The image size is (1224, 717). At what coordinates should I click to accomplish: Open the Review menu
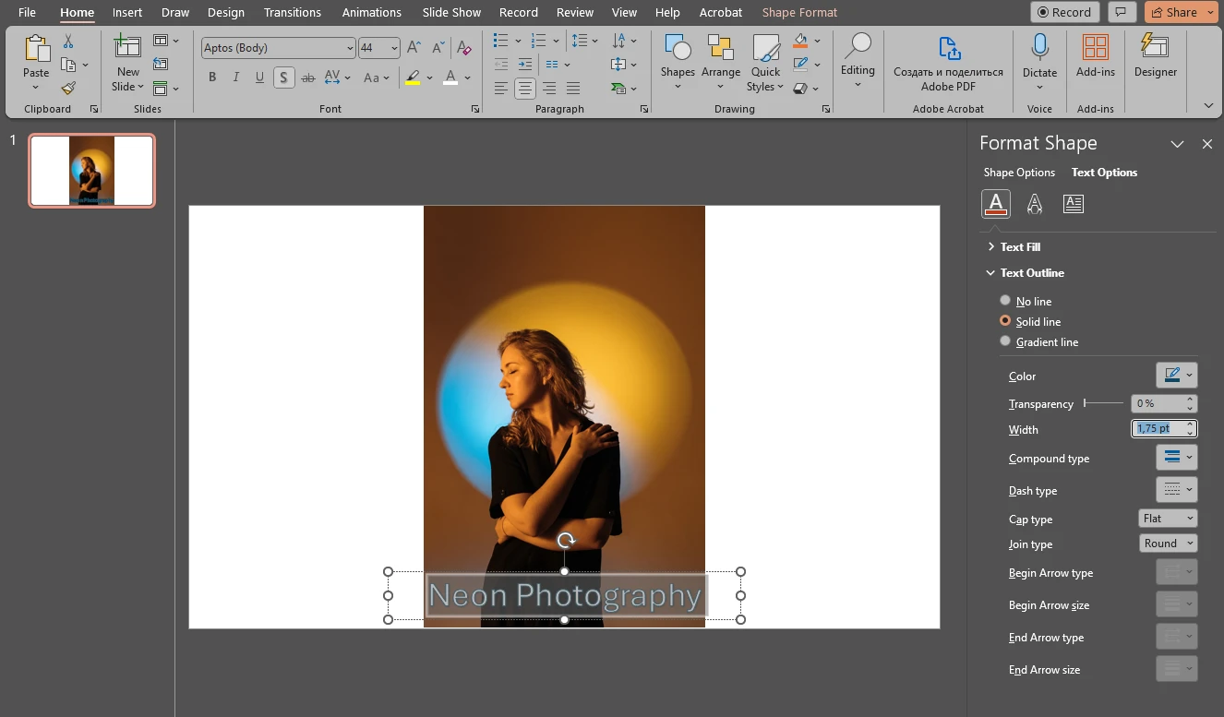[574, 12]
